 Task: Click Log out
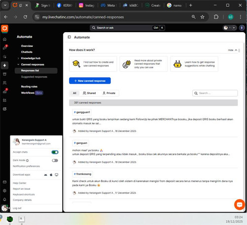pos(17,208)
